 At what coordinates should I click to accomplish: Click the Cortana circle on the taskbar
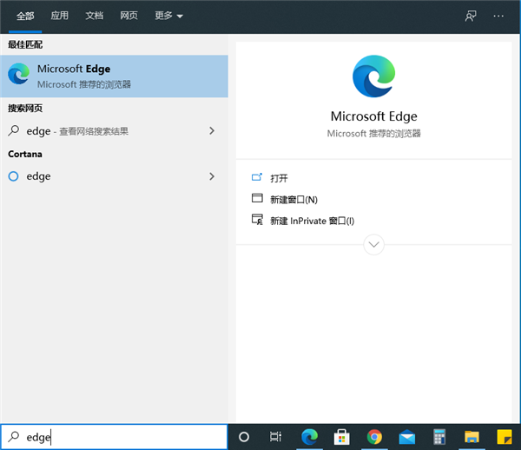(244, 437)
